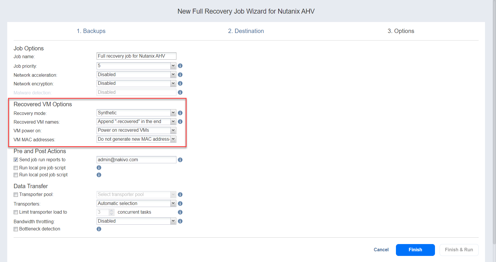
Task: Click the Job name text field
Action: 136,56
